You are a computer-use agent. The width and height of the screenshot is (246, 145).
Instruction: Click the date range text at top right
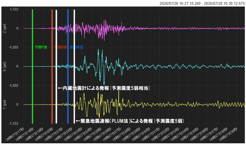(x=202, y=3)
